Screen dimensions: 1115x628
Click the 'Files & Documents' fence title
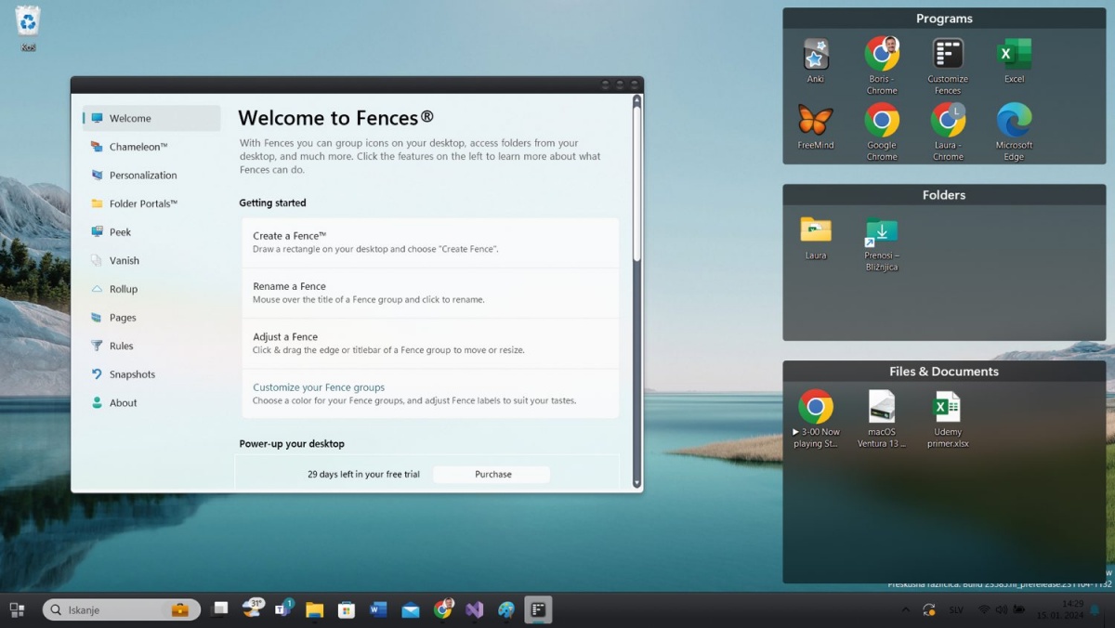944,372
